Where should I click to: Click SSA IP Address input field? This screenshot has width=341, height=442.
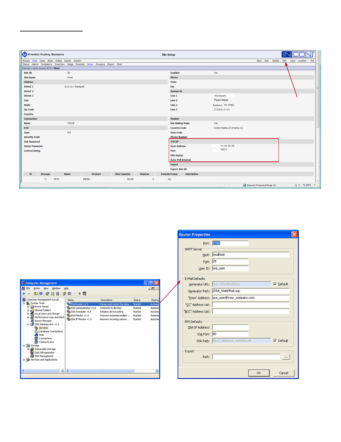pos(230,327)
